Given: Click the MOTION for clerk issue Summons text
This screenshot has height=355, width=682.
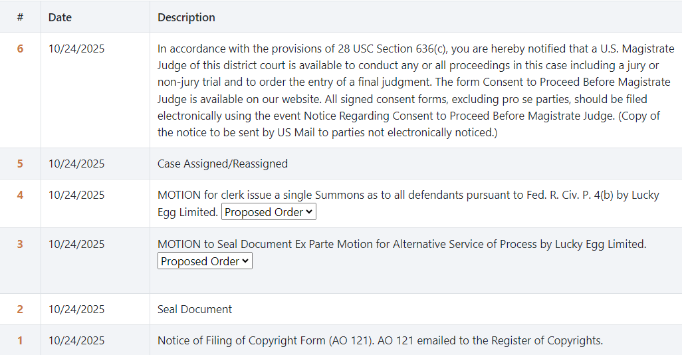Looking at the screenshot, I should [407, 195].
